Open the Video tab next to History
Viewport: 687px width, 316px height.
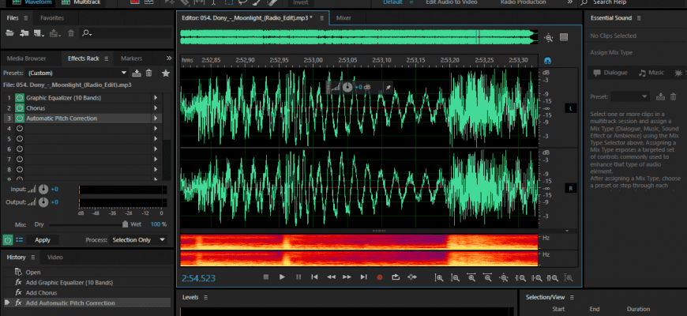55,258
